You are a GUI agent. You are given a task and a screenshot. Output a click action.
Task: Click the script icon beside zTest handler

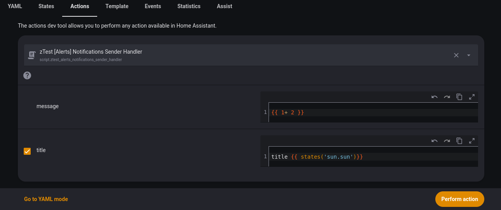32,55
